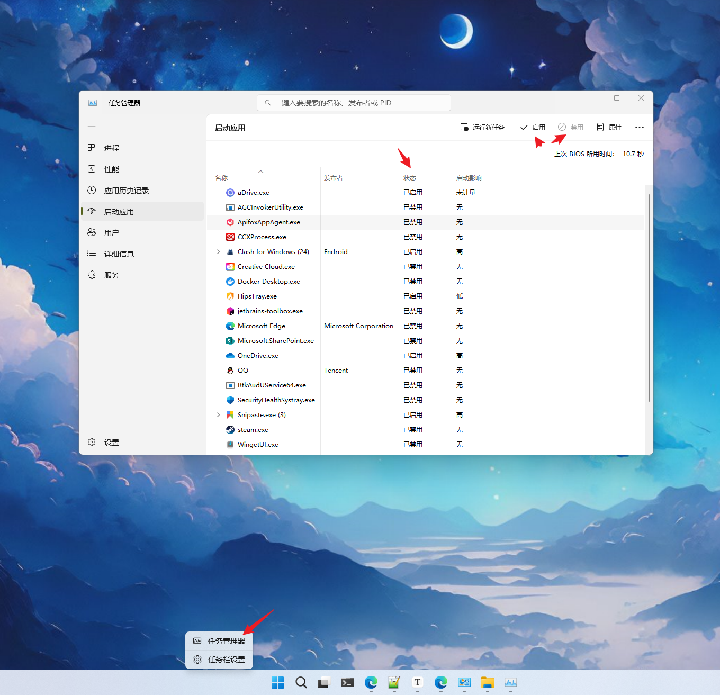
Task: Open the 性能 (Performance) page
Action: point(111,169)
